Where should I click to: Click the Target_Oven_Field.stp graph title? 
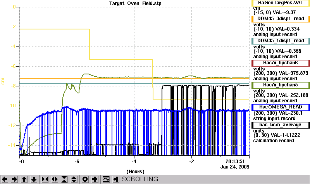pyautogui.click(x=135, y=3)
